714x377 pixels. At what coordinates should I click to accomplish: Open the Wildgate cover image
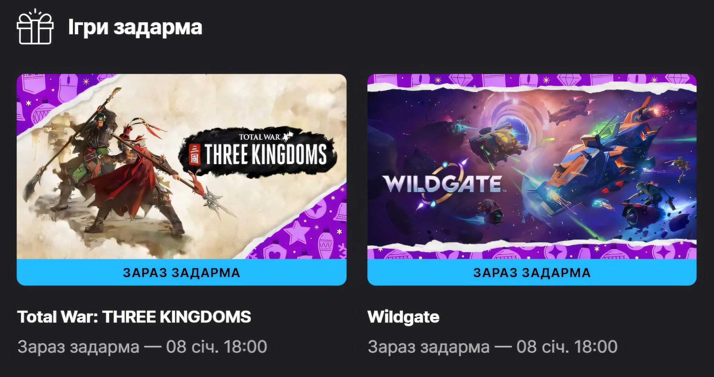click(532, 167)
